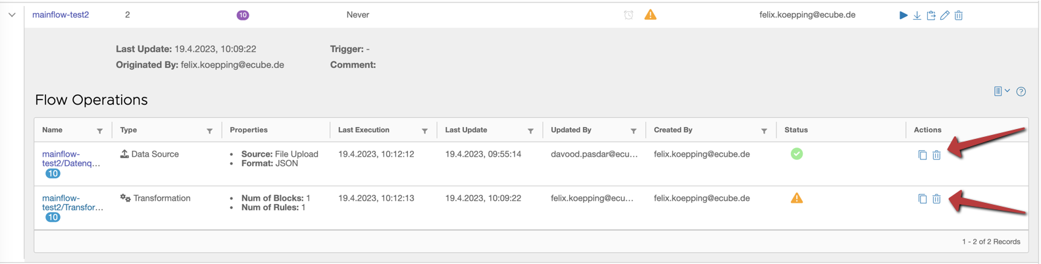
Task: Open the Flow Operations help icon
Action: pos(1021,92)
